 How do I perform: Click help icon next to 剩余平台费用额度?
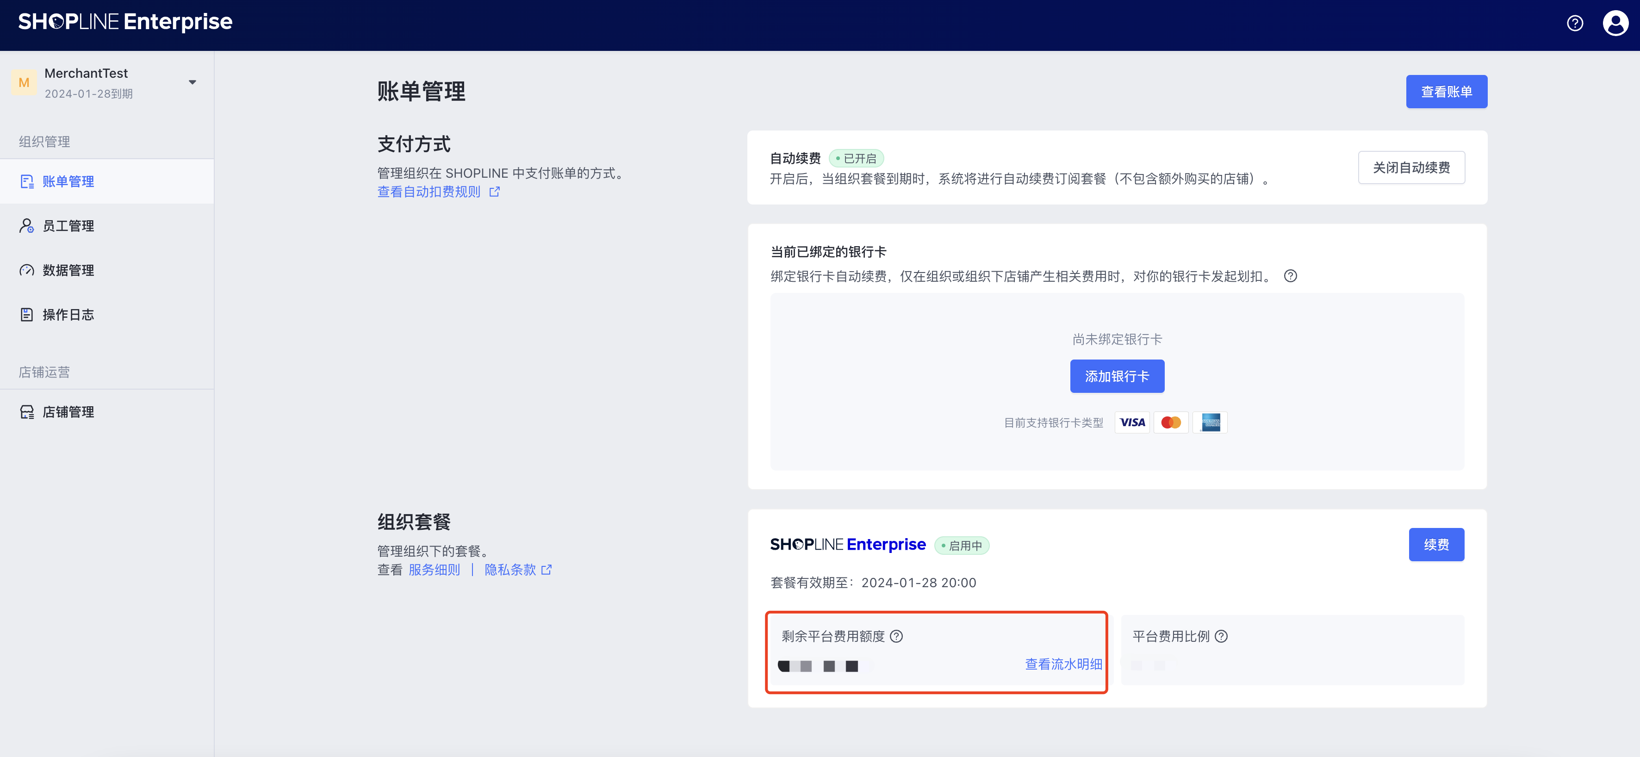click(896, 637)
